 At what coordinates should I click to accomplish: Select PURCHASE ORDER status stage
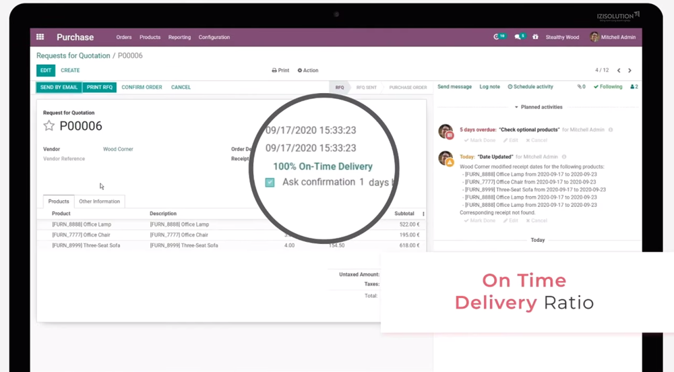[x=408, y=88]
